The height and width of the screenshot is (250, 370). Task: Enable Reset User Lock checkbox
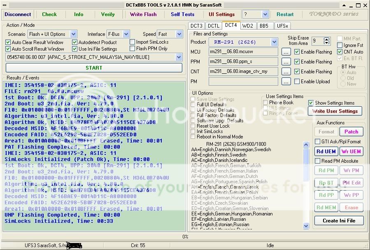coord(193,126)
